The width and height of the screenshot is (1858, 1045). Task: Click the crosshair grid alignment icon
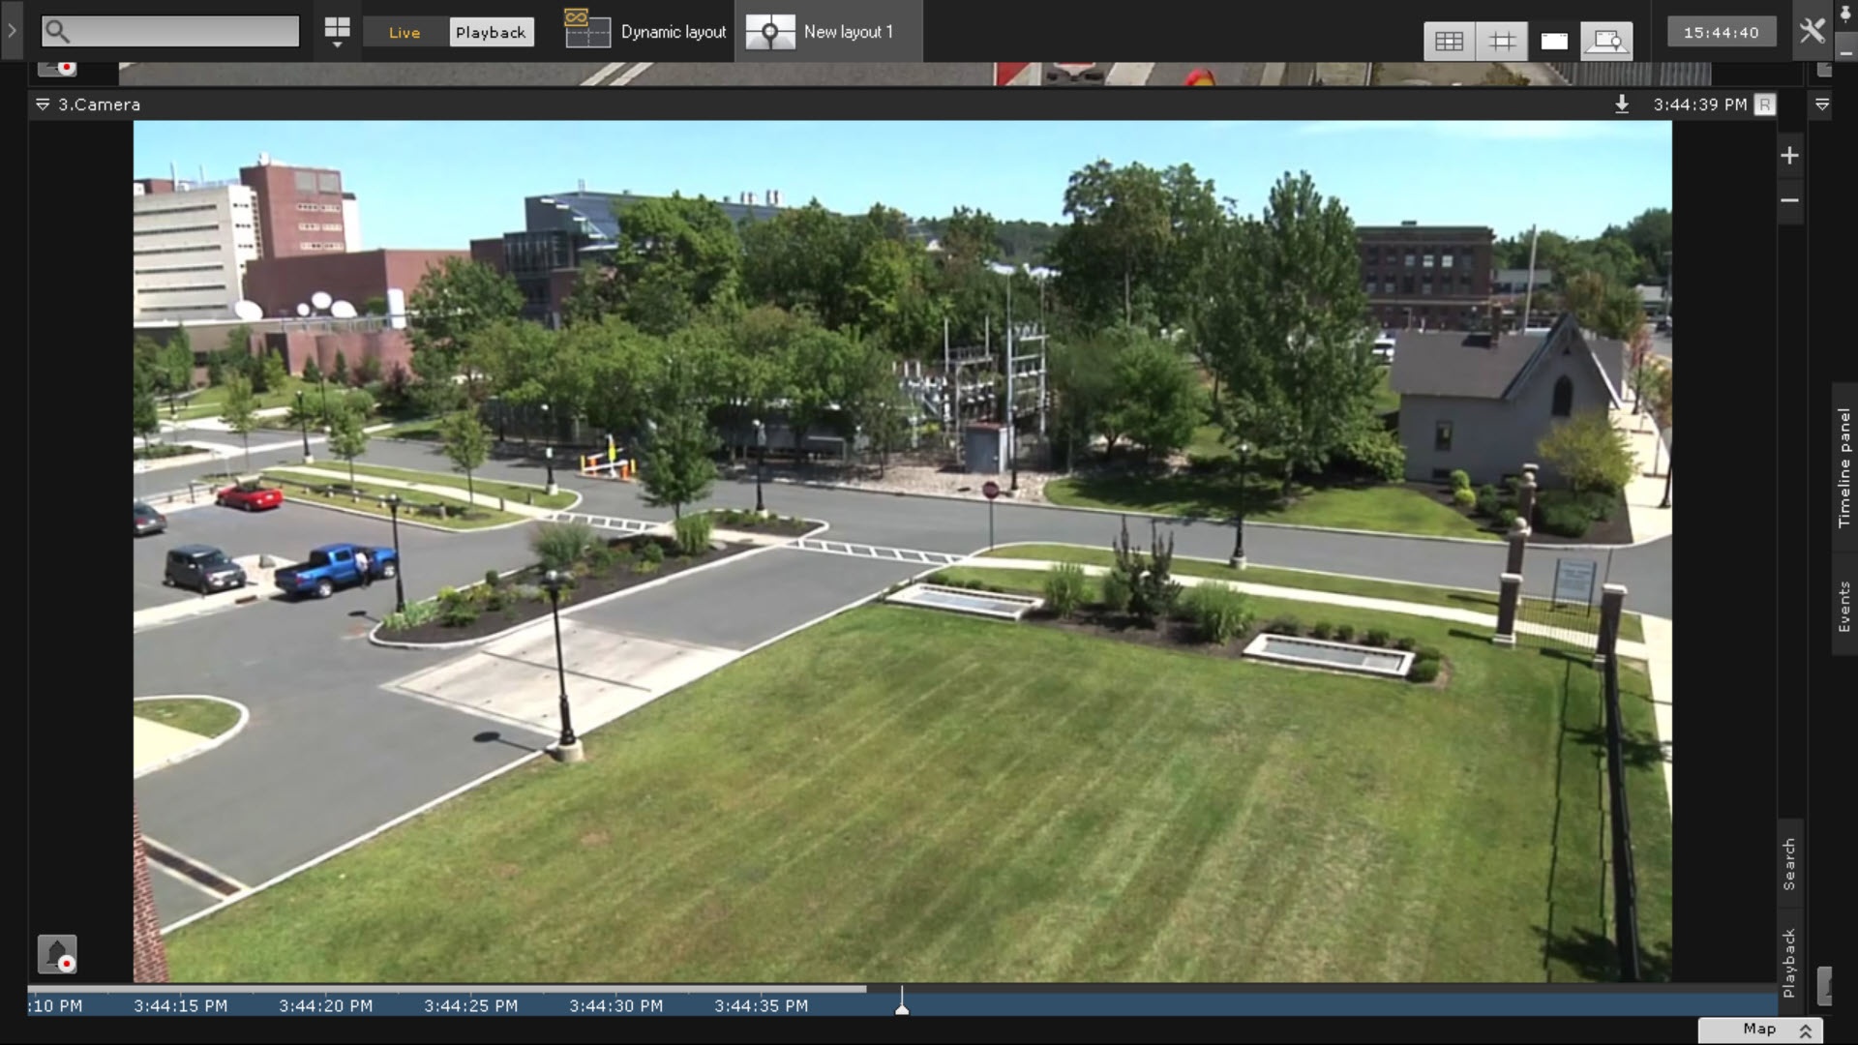coord(1502,41)
